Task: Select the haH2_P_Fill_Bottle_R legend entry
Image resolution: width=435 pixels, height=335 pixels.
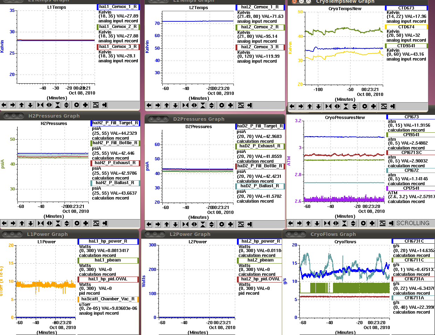Action: pyautogui.click(x=115, y=143)
